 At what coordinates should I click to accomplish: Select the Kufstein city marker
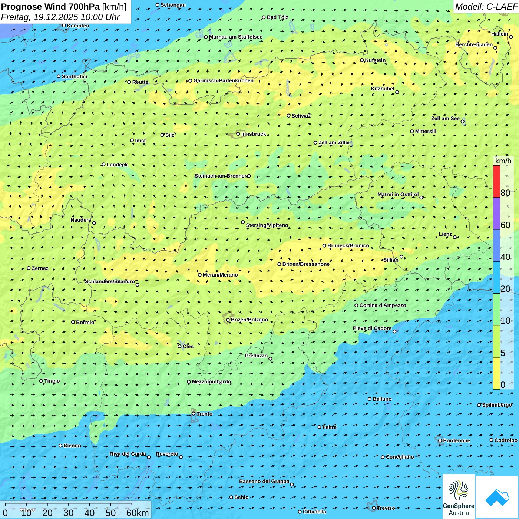click(x=362, y=60)
